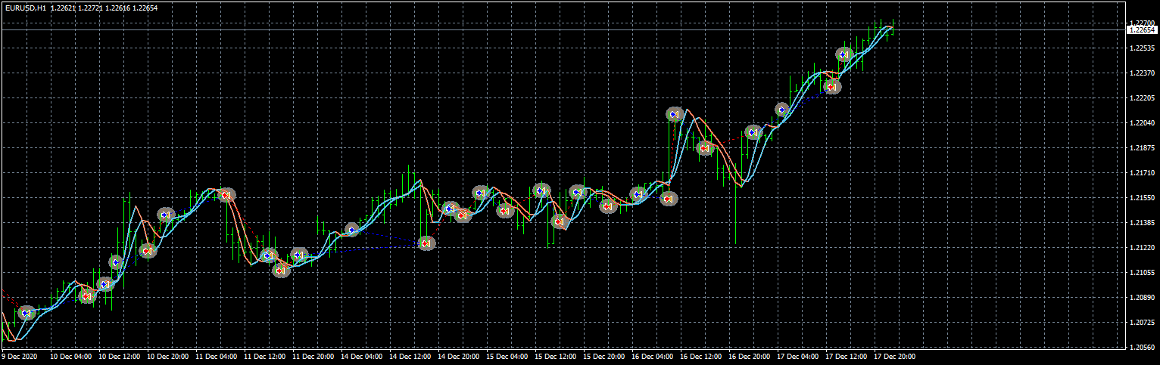Click the 15 Dec 04:00 time label
This screenshot has height=365, width=1160.
pyautogui.click(x=507, y=355)
